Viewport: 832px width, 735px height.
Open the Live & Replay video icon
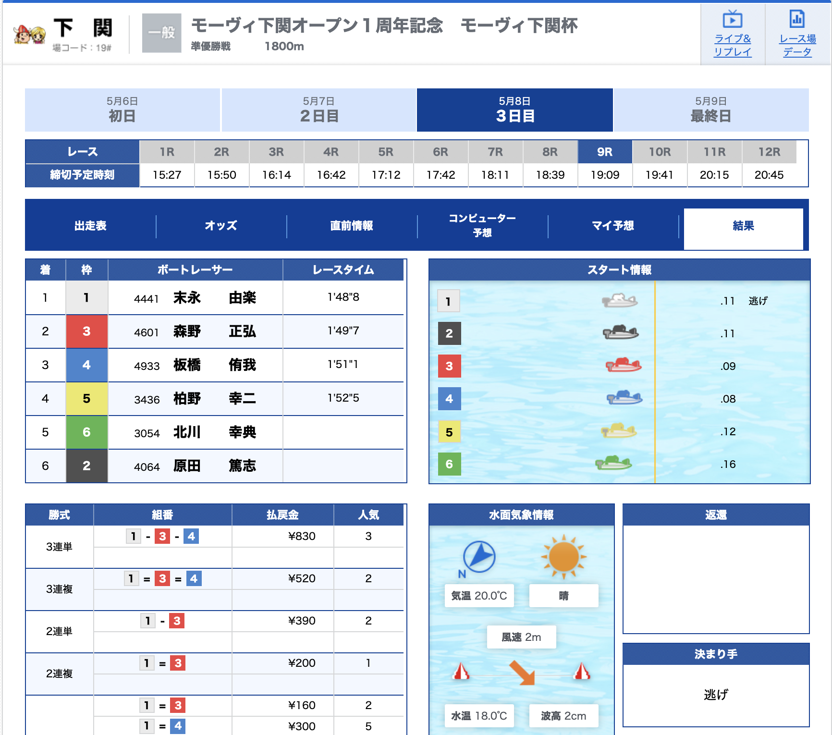732,20
